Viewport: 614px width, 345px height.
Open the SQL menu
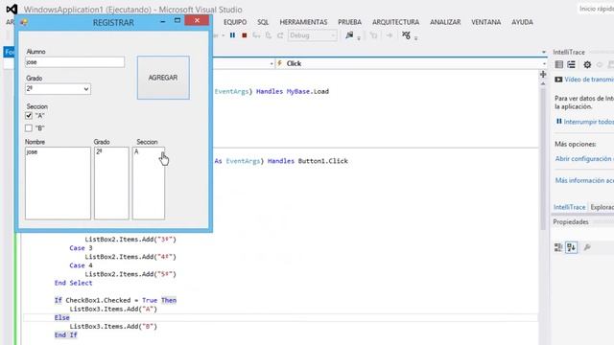pos(263,22)
